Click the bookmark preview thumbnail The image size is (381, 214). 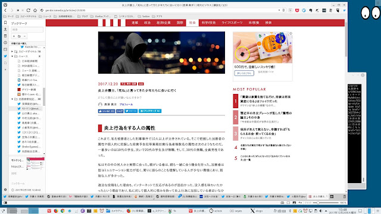click(x=36, y=164)
